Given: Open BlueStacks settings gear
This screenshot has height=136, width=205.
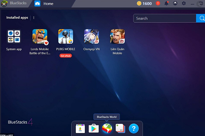Looking at the screenshot, I should [184, 3].
